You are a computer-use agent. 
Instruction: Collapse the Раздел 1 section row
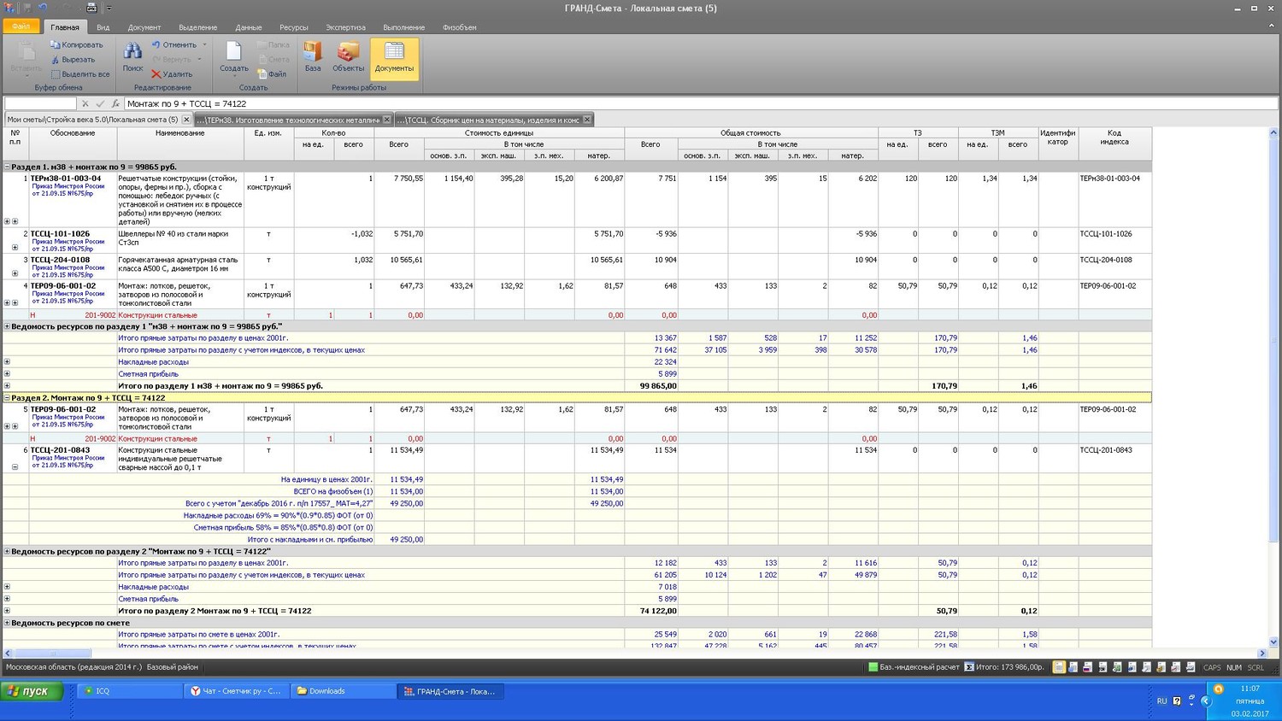click(x=8, y=167)
